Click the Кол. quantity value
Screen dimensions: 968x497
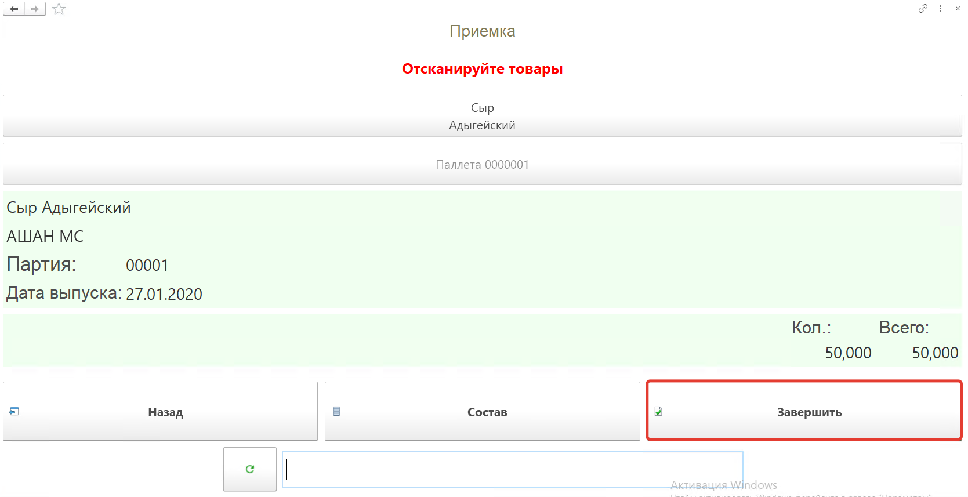coord(848,353)
